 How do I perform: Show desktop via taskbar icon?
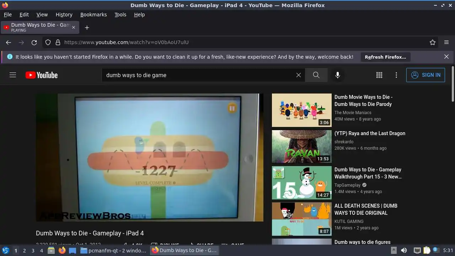pos(73,250)
